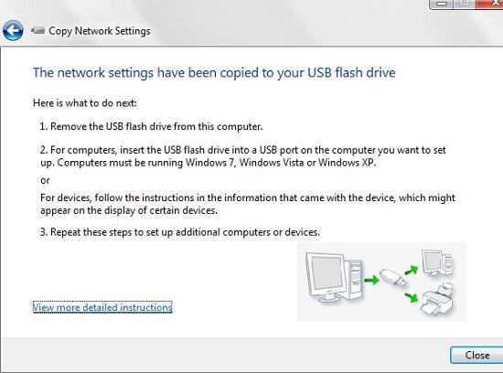Click the green arrow pointing at the small computer
This screenshot has height=373, width=503.
pos(412,270)
